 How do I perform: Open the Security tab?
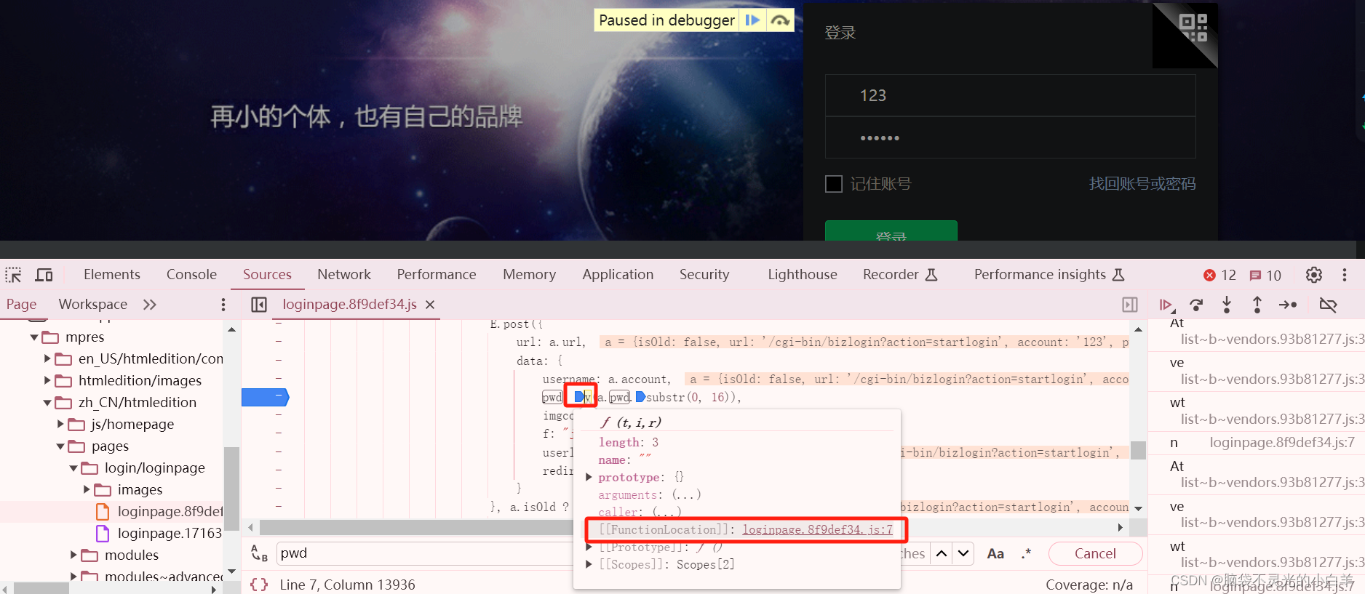704,275
